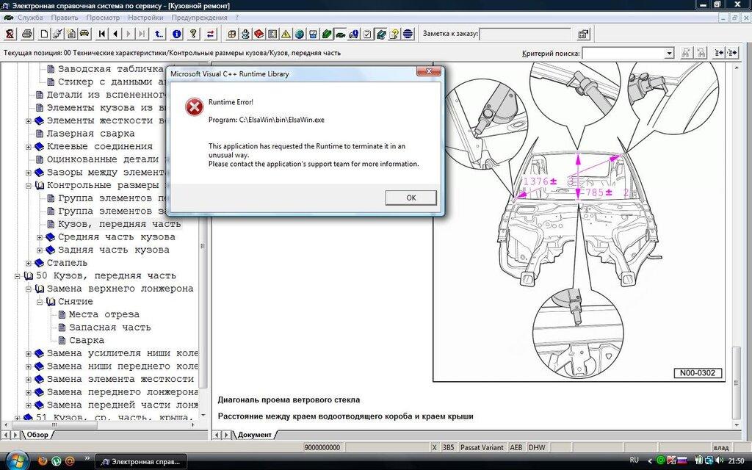Screen dimensions: 752x470
Task: Click the Заметка к заказу input field
Action: pos(525,34)
